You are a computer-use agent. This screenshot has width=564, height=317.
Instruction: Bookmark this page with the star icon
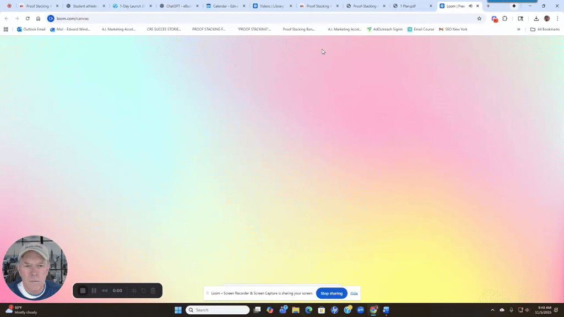pos(479,18)
